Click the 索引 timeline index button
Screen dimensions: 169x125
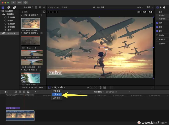click(x=6, y=92)
